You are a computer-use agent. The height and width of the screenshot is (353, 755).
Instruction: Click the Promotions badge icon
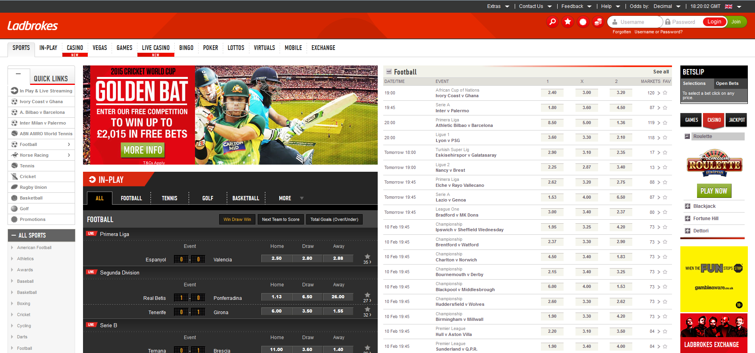coord(15,219)
